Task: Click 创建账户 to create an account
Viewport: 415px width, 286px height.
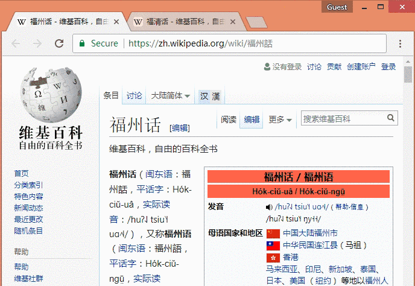Action: pyautogui.click(x=361, y=67)
